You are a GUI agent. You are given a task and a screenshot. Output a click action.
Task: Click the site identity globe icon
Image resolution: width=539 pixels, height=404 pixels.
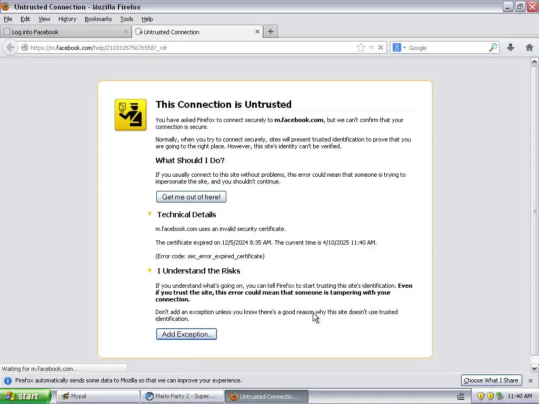pyautogui.click(x=25, y=47)
